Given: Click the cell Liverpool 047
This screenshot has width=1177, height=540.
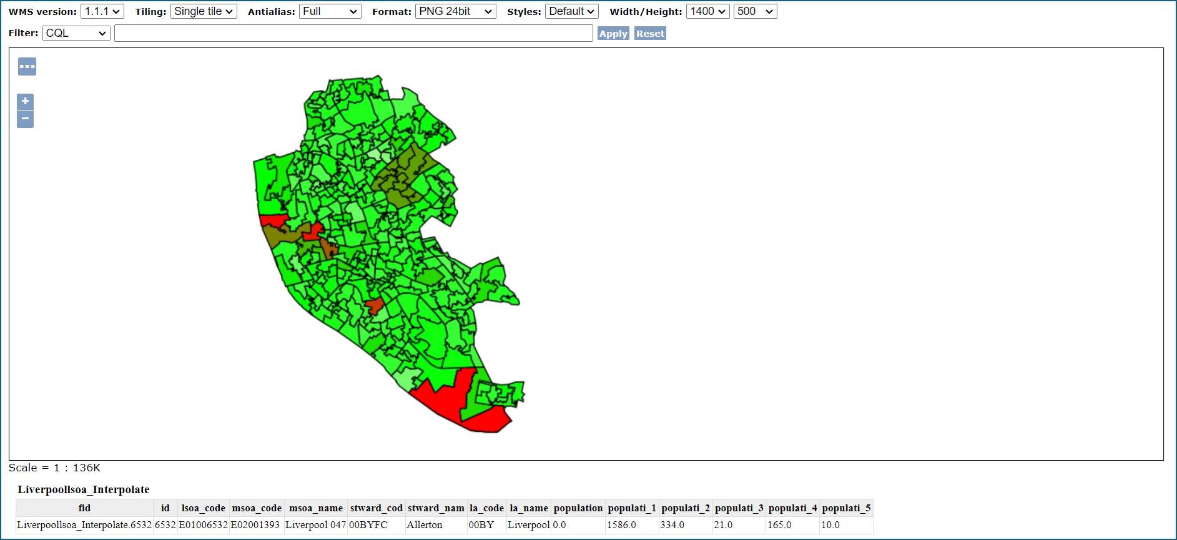Looking at the screenshot, I should click(316, 525).
